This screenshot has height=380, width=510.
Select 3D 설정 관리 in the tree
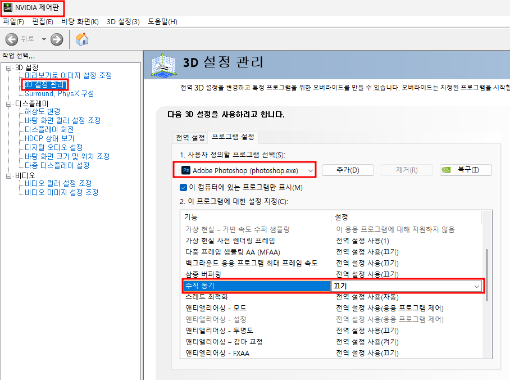[x=45, y=85]
